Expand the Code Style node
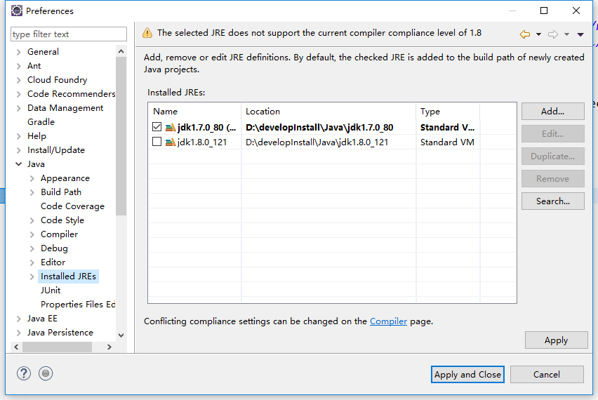Image resolution: width=598 pixels, height=400 pixels. tap(32, 220)
